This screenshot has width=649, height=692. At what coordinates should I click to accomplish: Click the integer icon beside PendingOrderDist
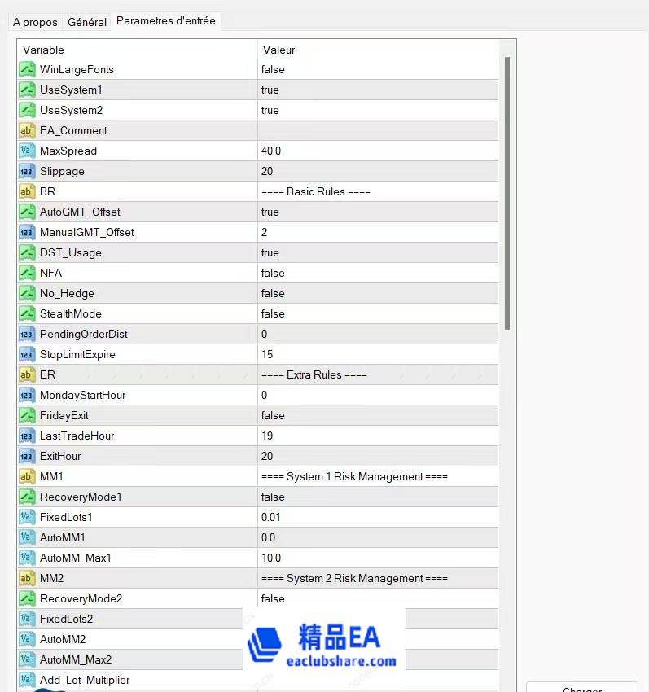click(x=27, y=334)
